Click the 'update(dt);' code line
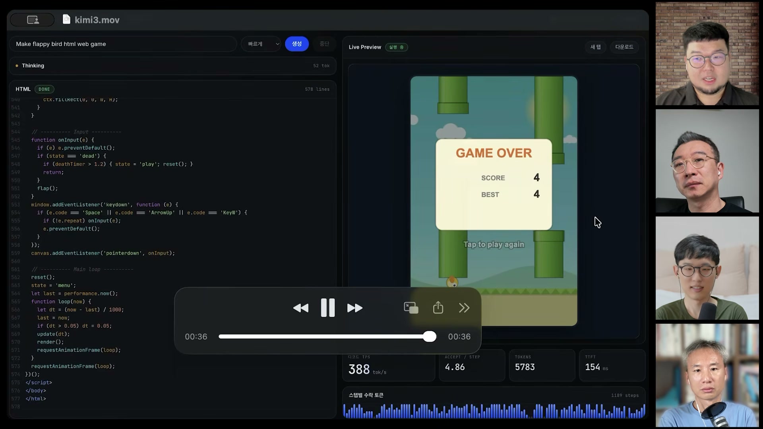 click(x=53, y=334)
